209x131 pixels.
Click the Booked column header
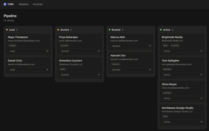(116, 30)
